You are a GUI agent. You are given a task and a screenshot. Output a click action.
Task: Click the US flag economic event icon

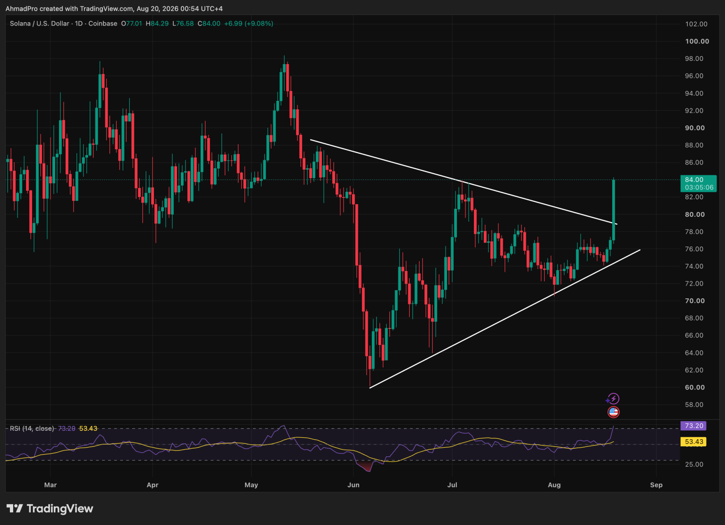point(613,412)
